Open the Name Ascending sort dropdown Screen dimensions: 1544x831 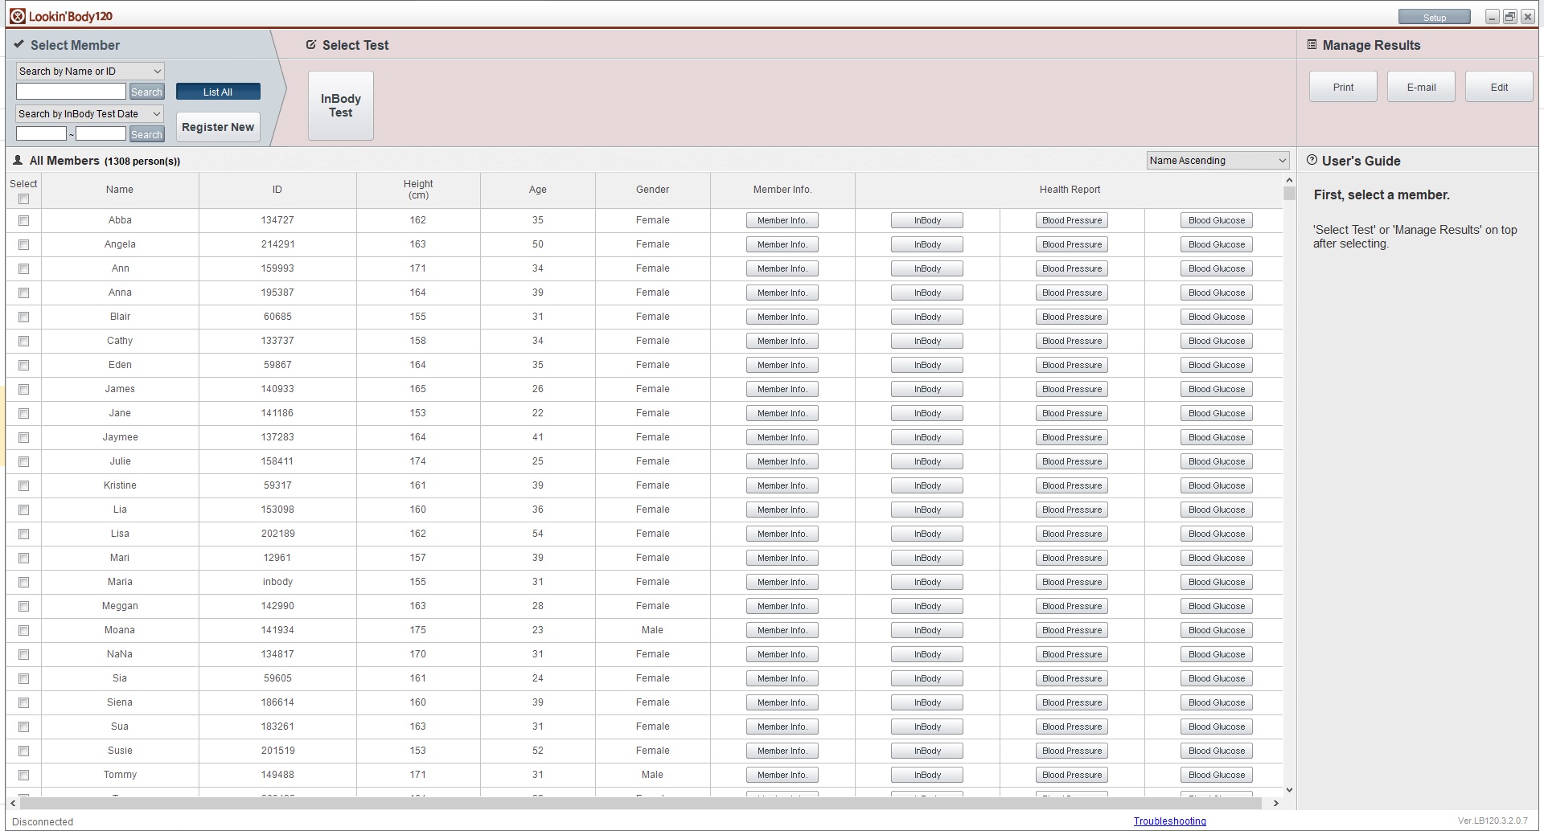(1217, 160)
